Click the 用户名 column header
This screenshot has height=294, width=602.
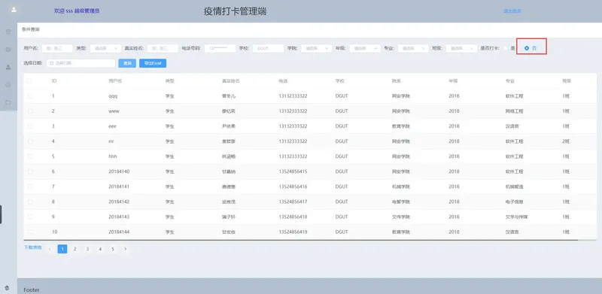pyautogui.click(x=115, y=81)
